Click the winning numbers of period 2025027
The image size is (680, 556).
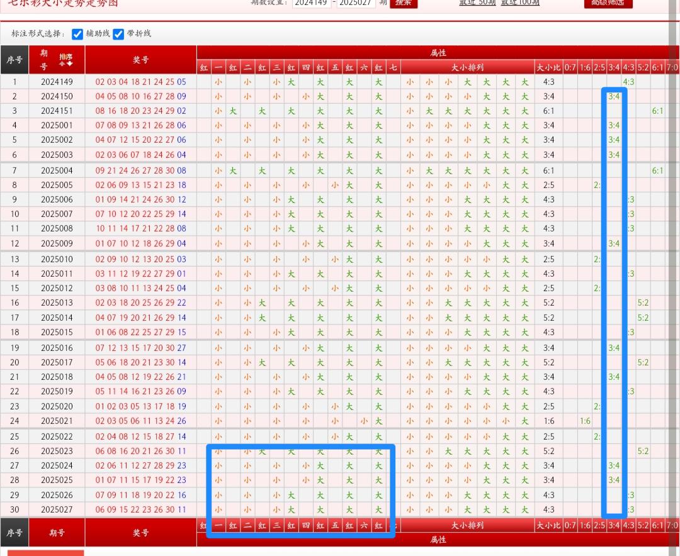tap(140, 509)
